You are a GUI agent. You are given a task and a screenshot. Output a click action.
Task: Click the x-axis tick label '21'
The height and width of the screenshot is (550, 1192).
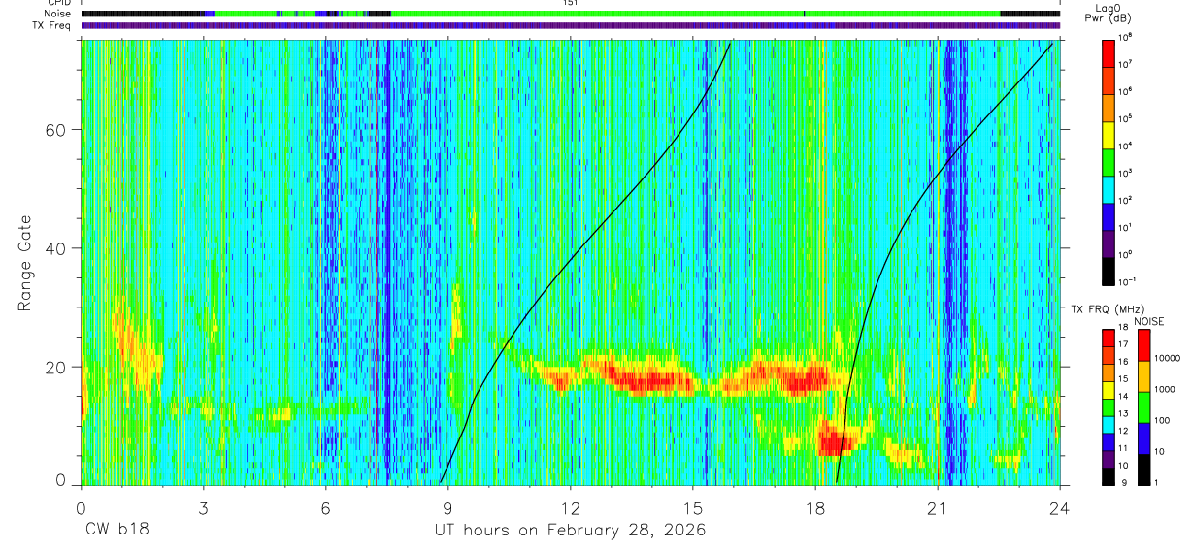coord(938,507)
